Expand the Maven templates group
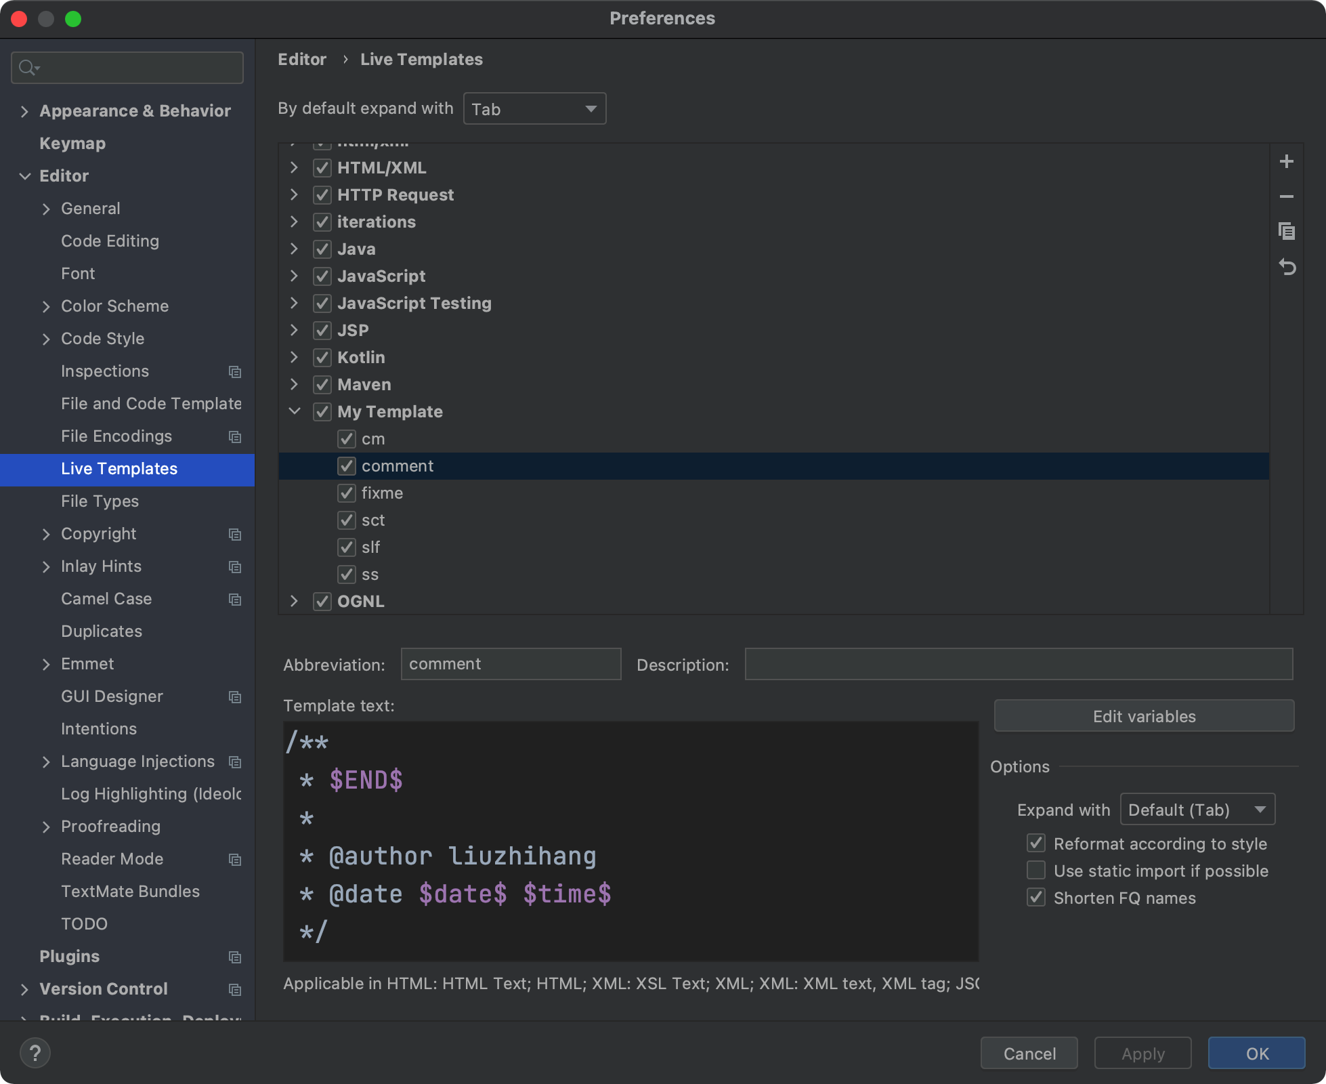Screen dimensions: 1326x1084 [x=296, y=384]
